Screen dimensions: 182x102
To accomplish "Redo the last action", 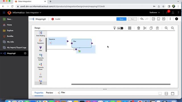I will click(147, 19).
